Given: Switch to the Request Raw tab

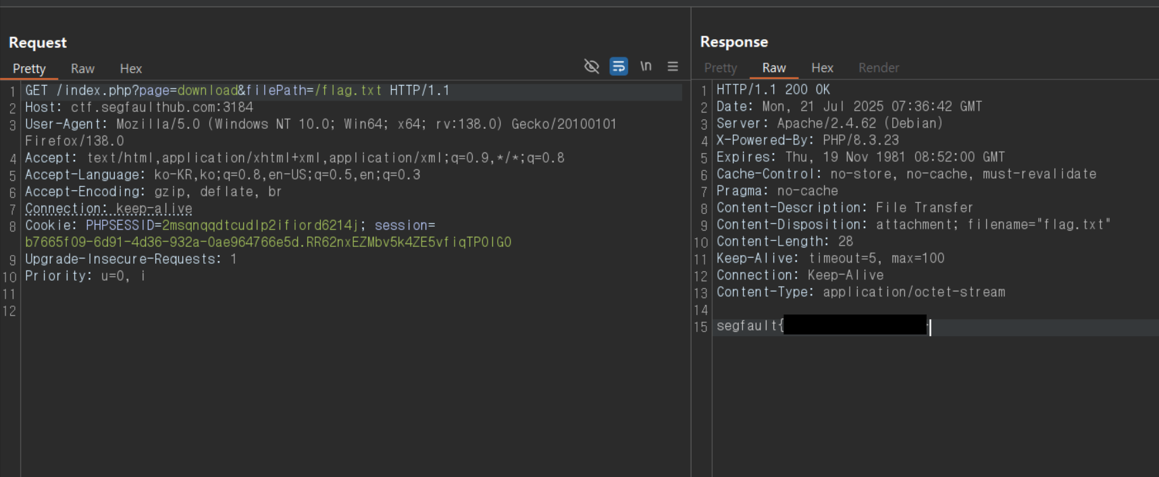Looking at the screenshot, I should pos(82,69).
